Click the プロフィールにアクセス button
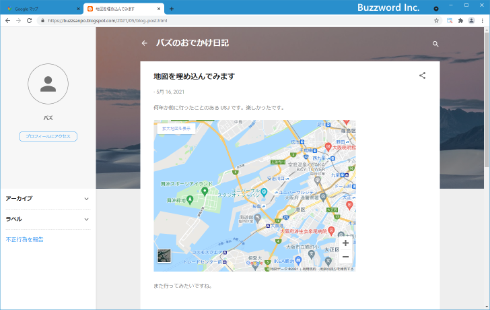This screenshot has height=310, width=490. click(x=48, y=136)
